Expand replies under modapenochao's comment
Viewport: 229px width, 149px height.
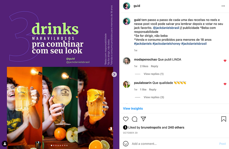coord(153,74)
